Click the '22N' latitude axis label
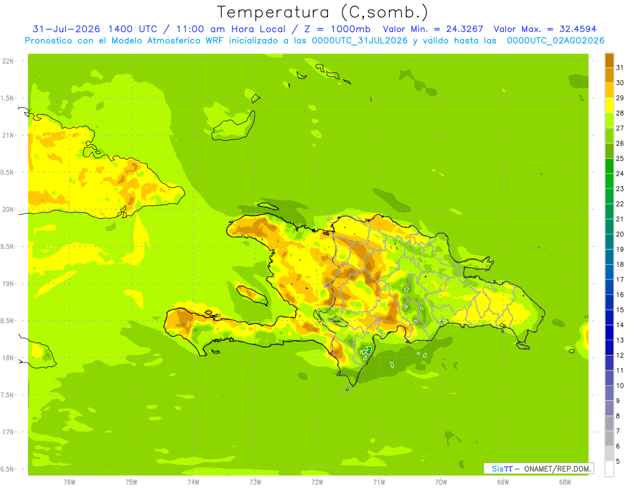634x489 pixels. click(8, 61)
